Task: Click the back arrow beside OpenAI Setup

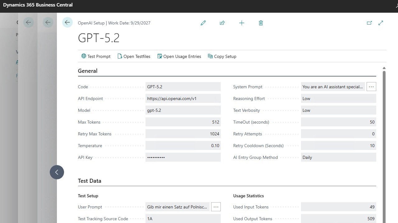Action: [x=67, y=22]
